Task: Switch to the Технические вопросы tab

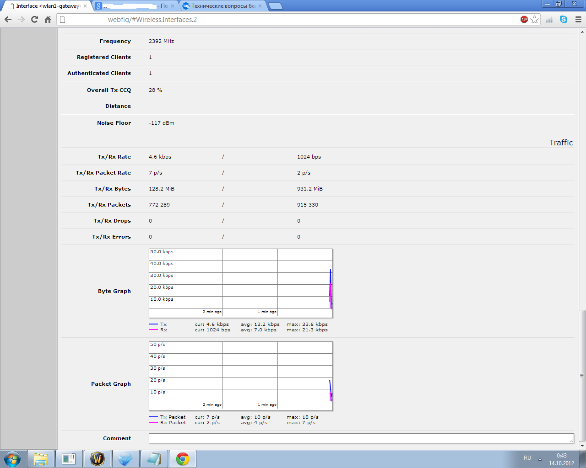Action: click(222, 6)
